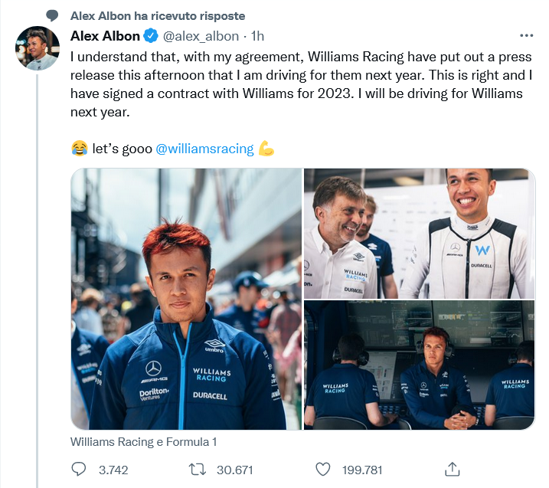Click the retweet arrows icon
This screenshot has width=549, height=488.
pyautogui.click(x=196, y=469)
